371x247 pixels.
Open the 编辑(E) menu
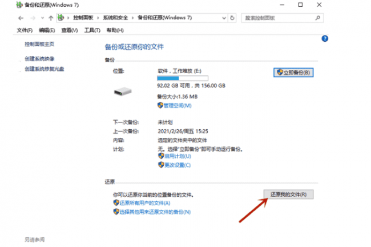[x=47, y=30]
